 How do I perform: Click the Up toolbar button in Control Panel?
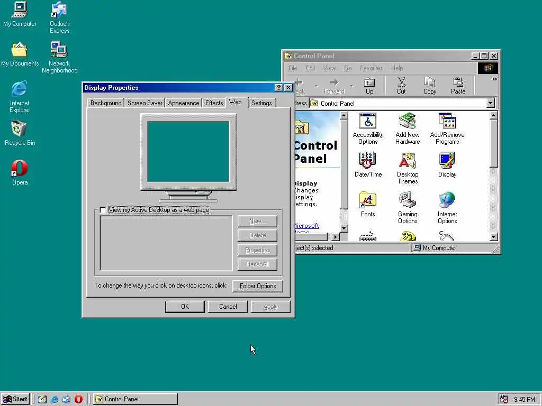click(x=369, y=86)
